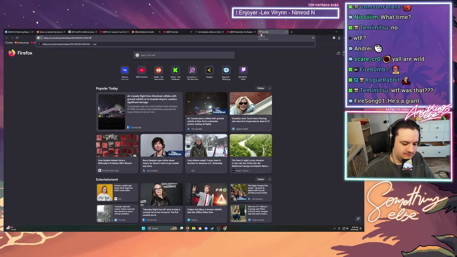Open the Epstein billionaire problems article
This screenshot has width=457, height=257.
117,153
